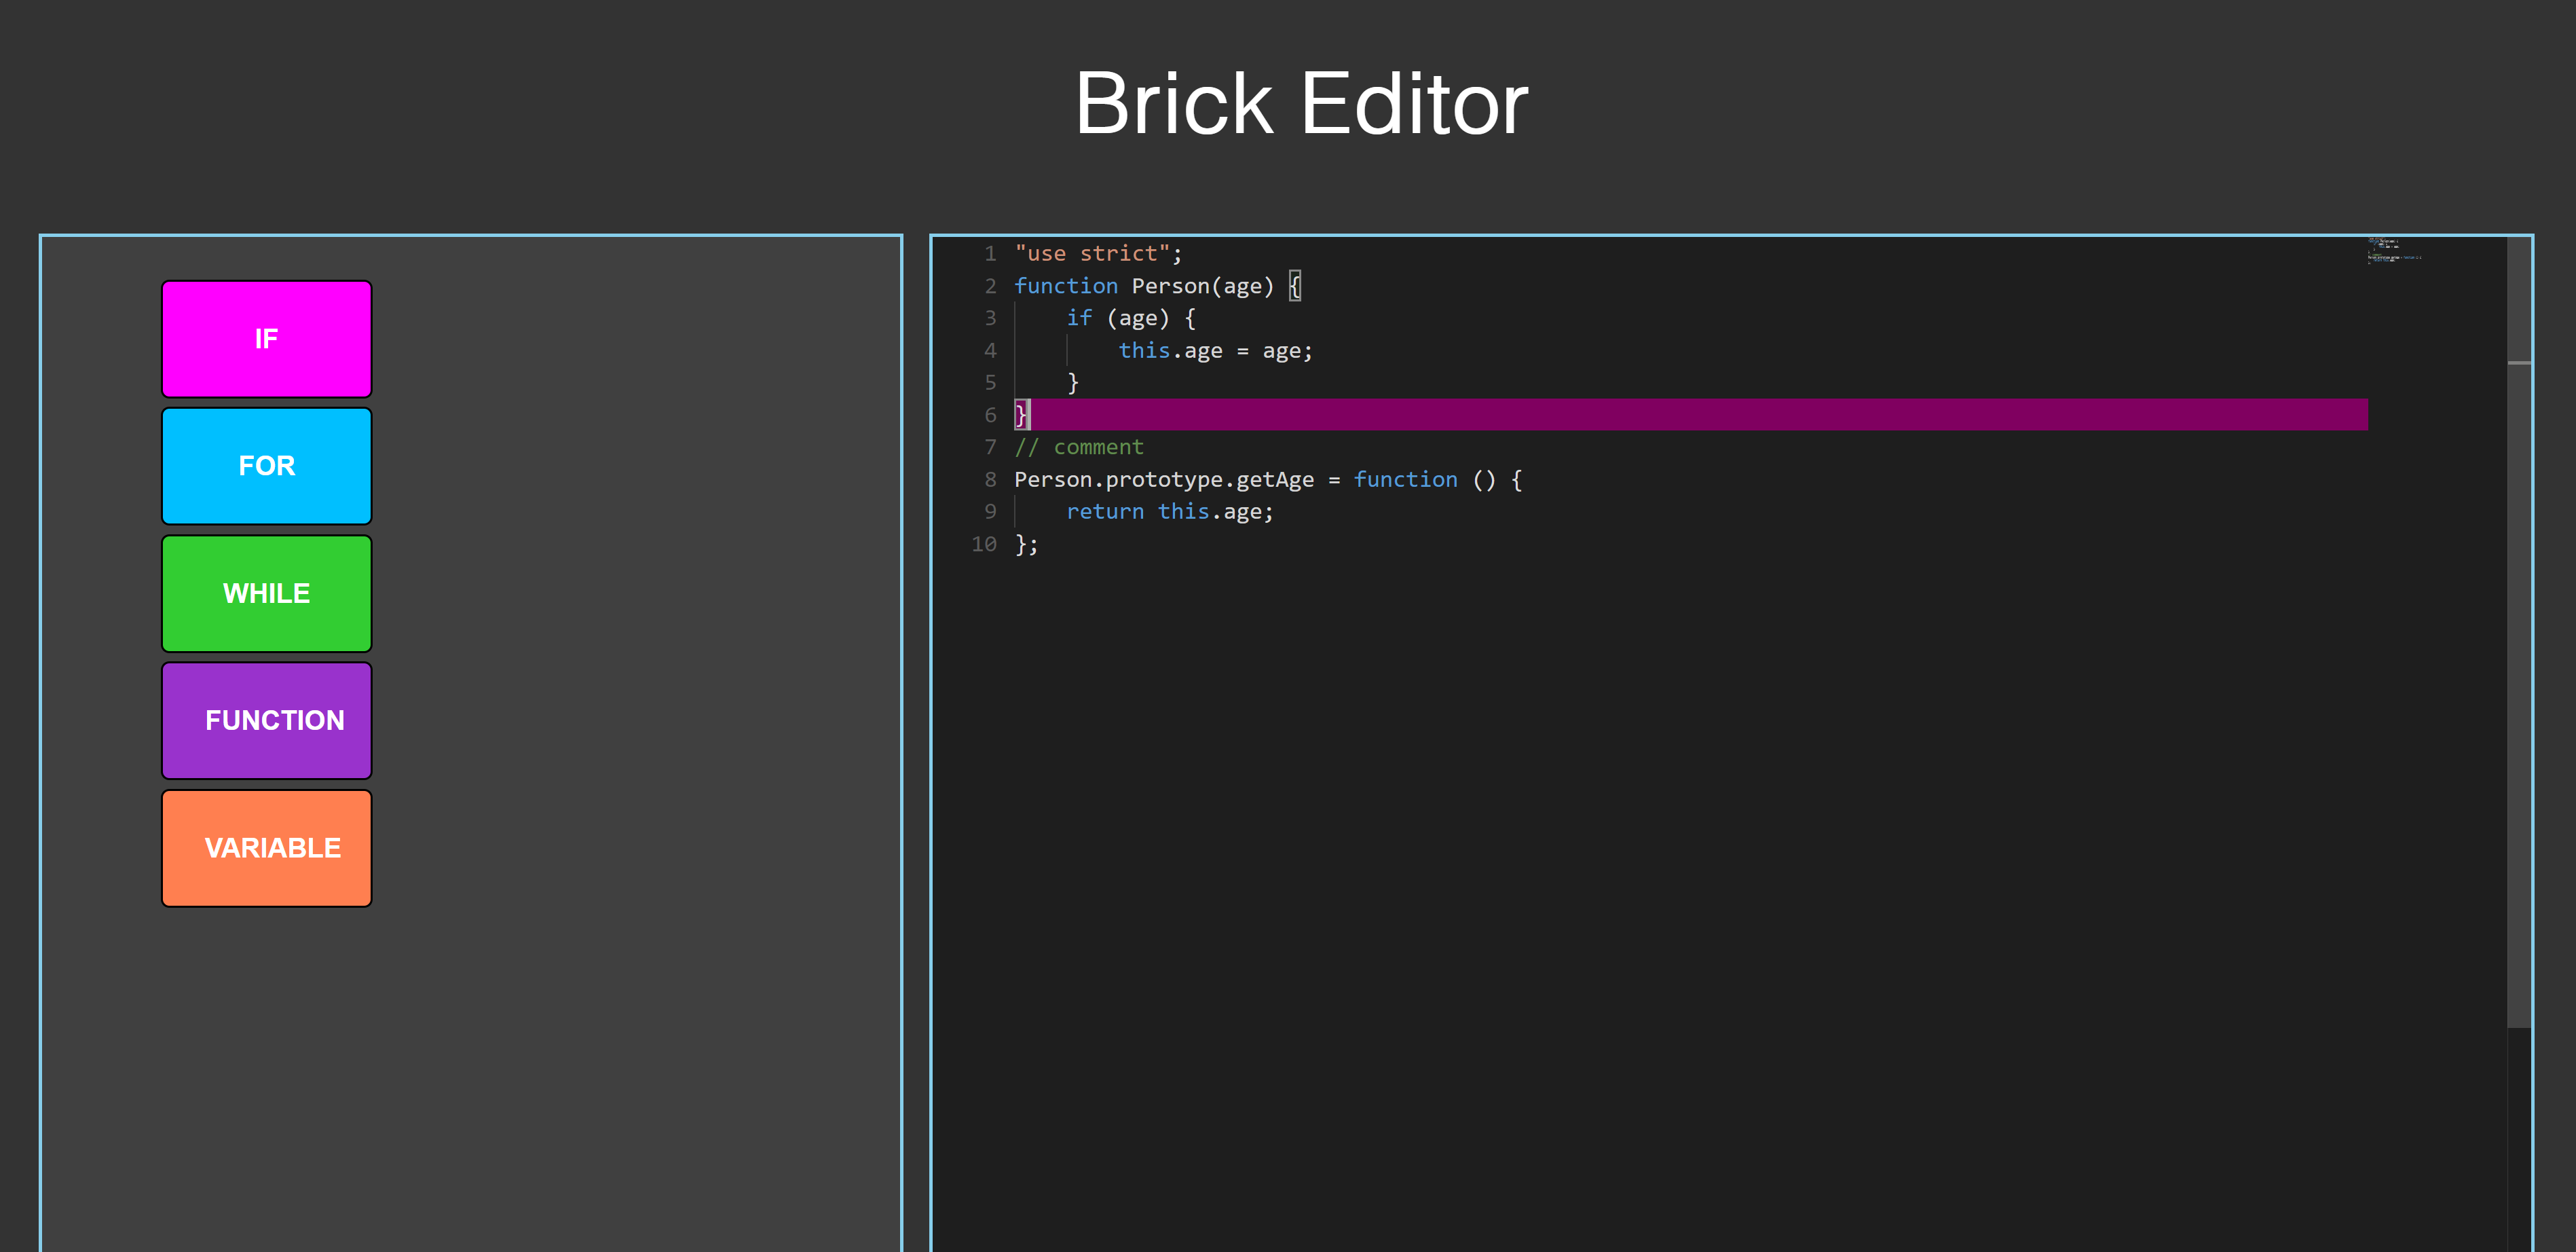Click the Brick Editor title
This screenshot has height=1252, width=2576.
click(x=1300, y=103)
